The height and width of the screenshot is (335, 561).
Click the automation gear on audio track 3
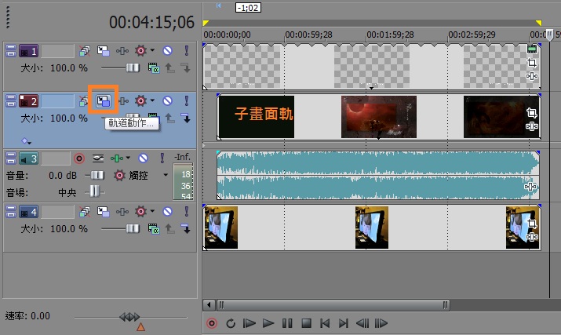tap(119, 176)
